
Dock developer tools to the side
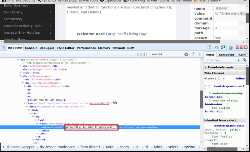237,47
